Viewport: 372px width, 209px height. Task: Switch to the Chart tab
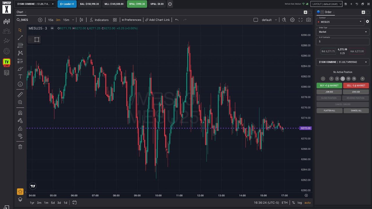coord(20,12)
